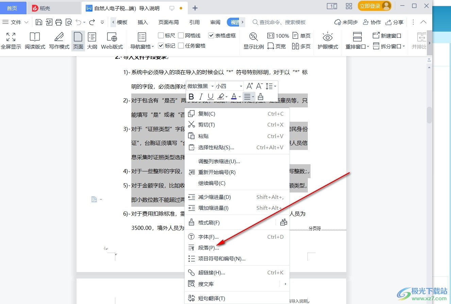The height and width of the screenshot is (304, 451).
Task: Click format painter in floating toolbar
Action: [x=261, y=97]
